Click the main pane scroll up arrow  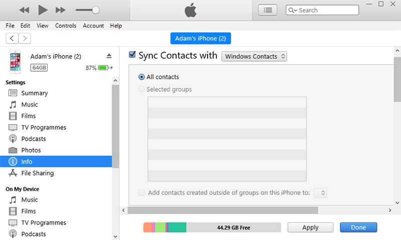[x=397, y=51]
